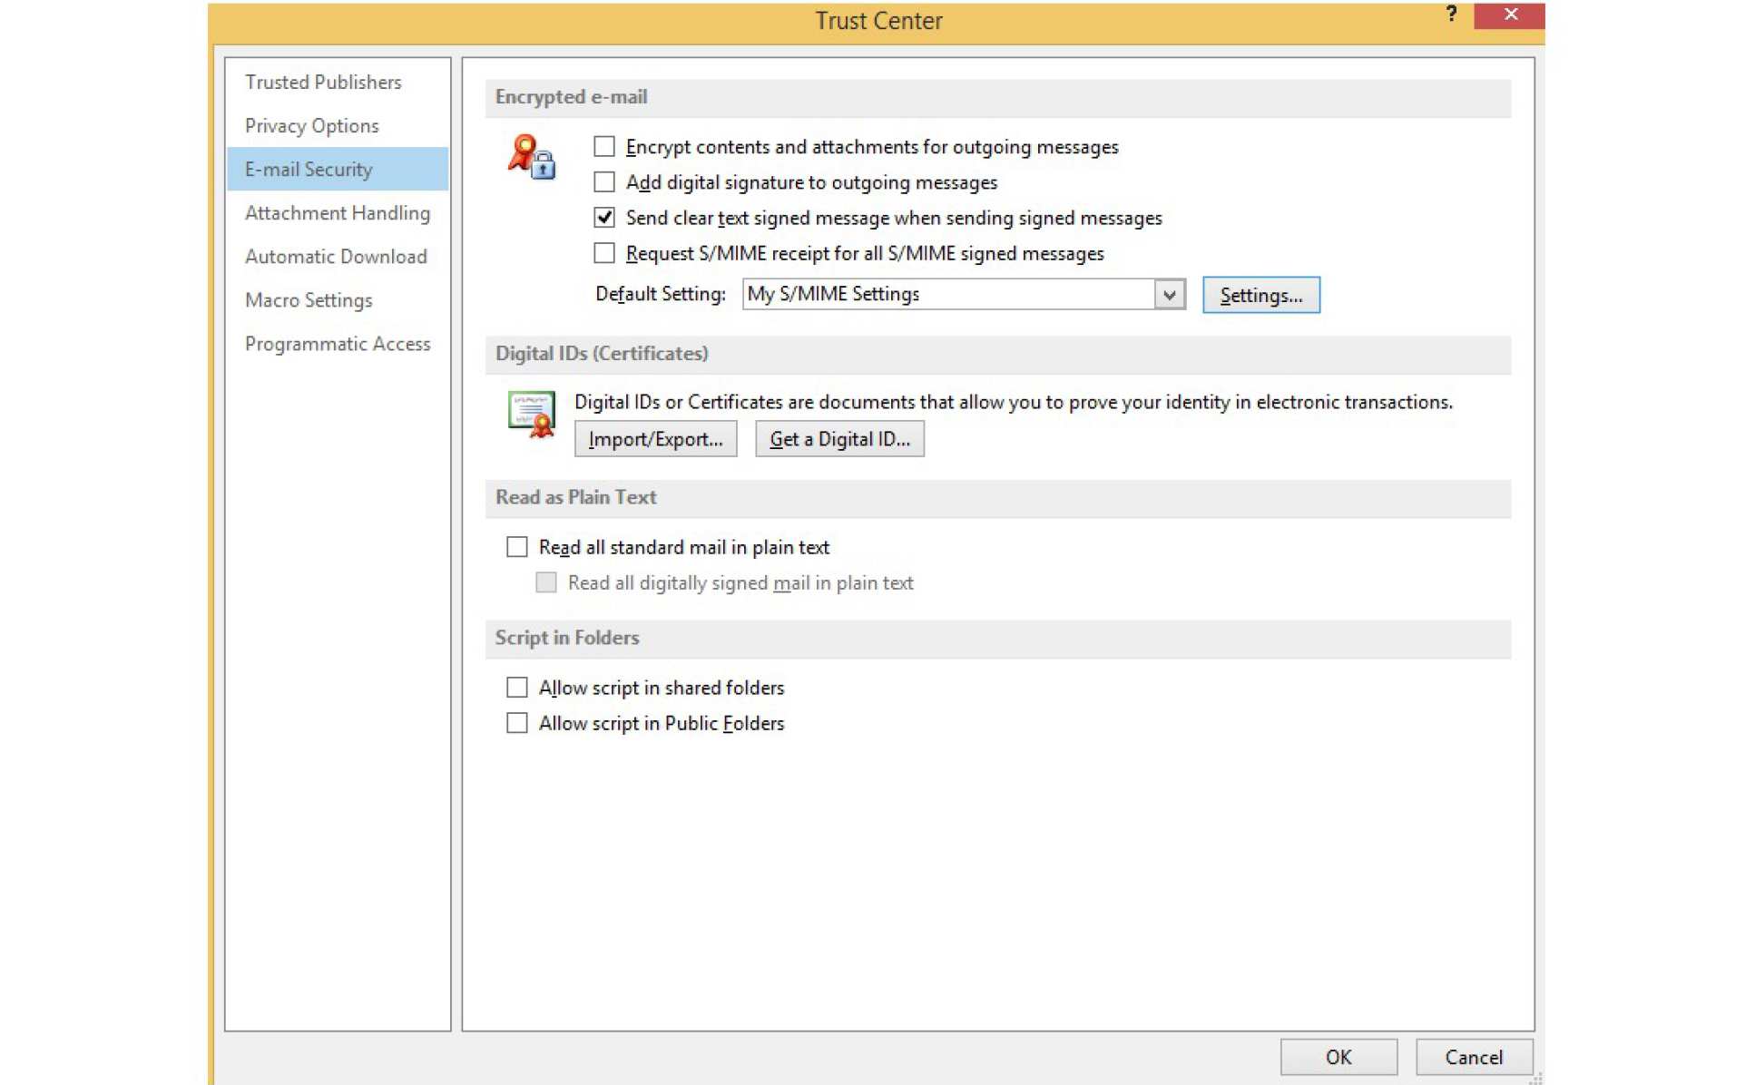Check Add digital signature to outgoing messages

point(604,182)
